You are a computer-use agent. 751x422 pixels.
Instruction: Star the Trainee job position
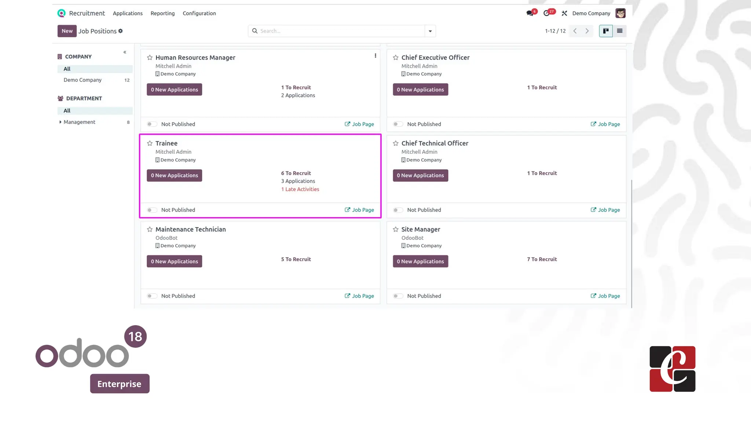pos(150,143)
